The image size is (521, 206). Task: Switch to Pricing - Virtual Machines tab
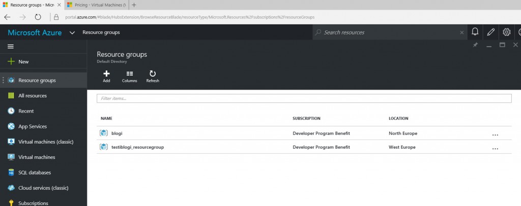pyautogui.click(x=96, y=5)
